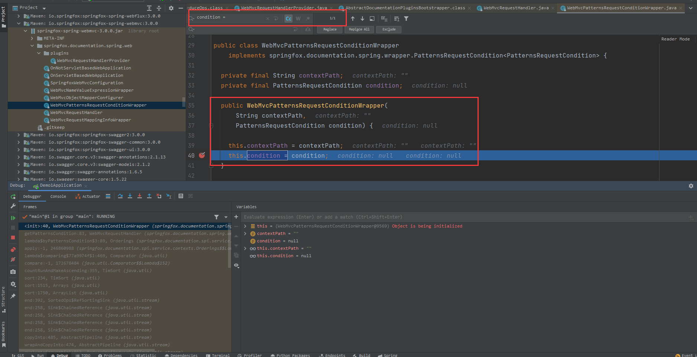
Task: Click the Step Over debugger icon
Action: click(x=120, y=196)
